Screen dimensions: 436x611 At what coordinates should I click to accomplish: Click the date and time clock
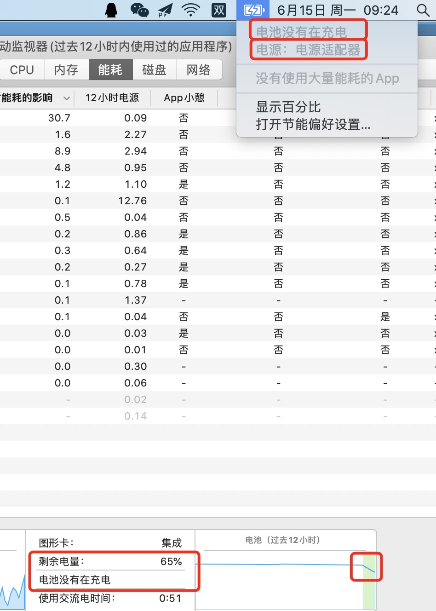[338, 10]
